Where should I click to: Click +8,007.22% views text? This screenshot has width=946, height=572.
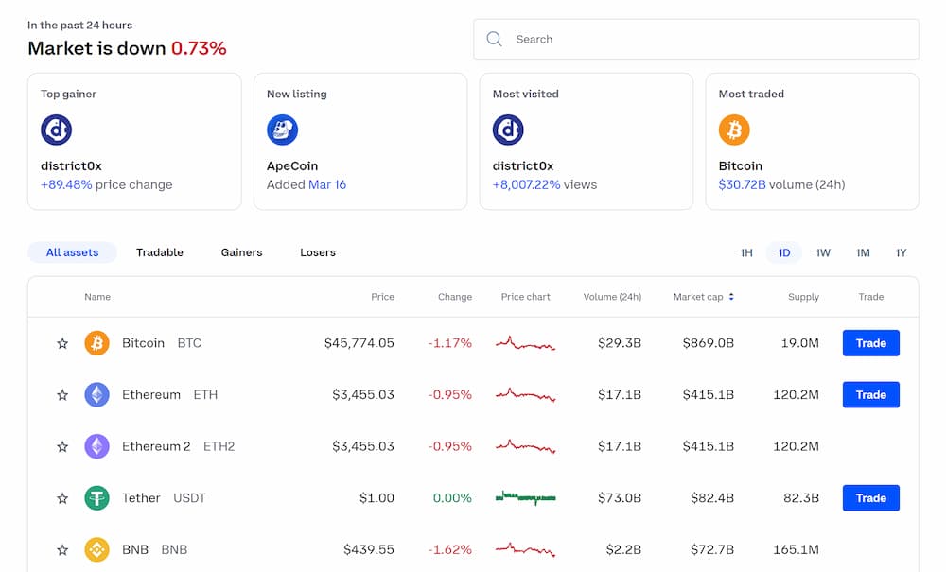click(545, 184)
